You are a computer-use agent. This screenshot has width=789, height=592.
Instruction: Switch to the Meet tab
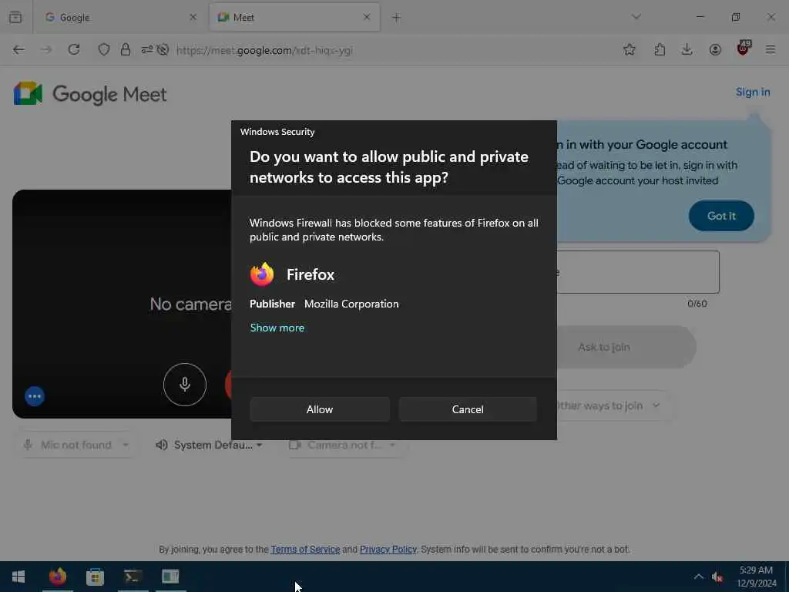click(x=294, y=17)
